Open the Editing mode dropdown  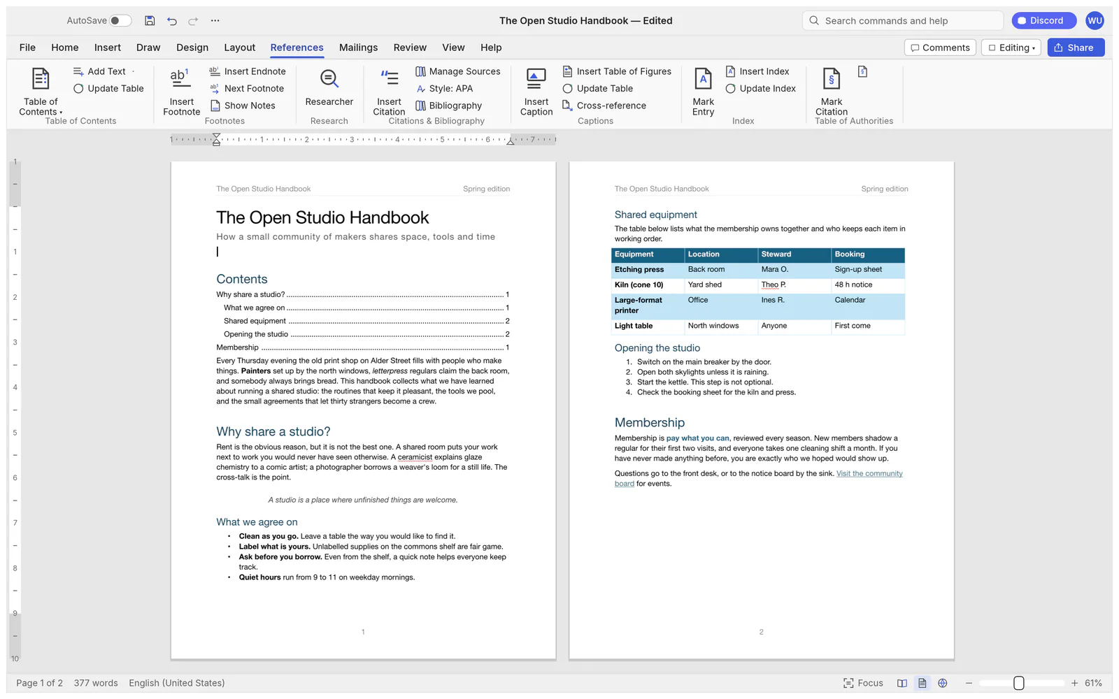(x=1011, y=48)
